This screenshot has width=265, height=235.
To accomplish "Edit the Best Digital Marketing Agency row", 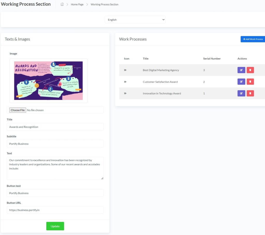I will [241, 70].
